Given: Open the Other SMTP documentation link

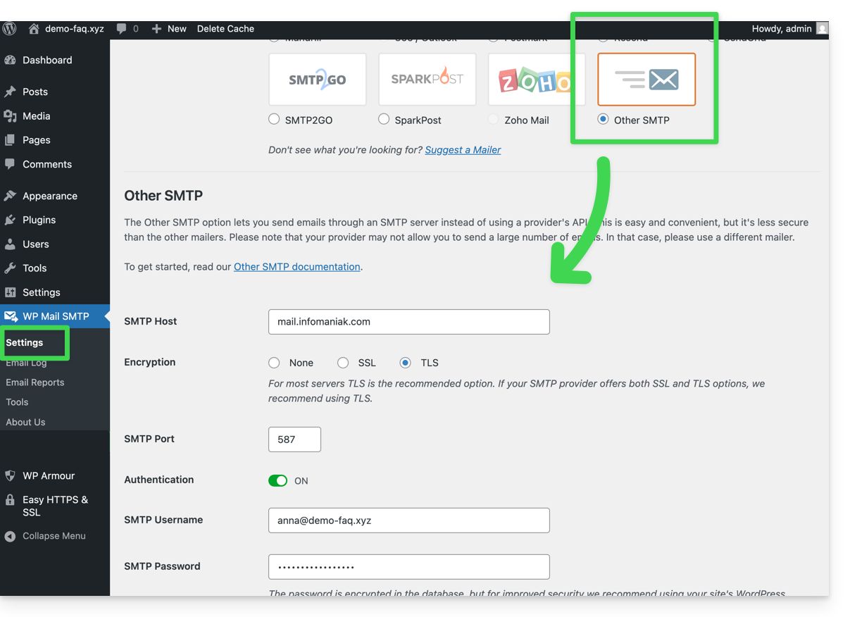Looking at the screenshot, I should [x=297, y=267].
